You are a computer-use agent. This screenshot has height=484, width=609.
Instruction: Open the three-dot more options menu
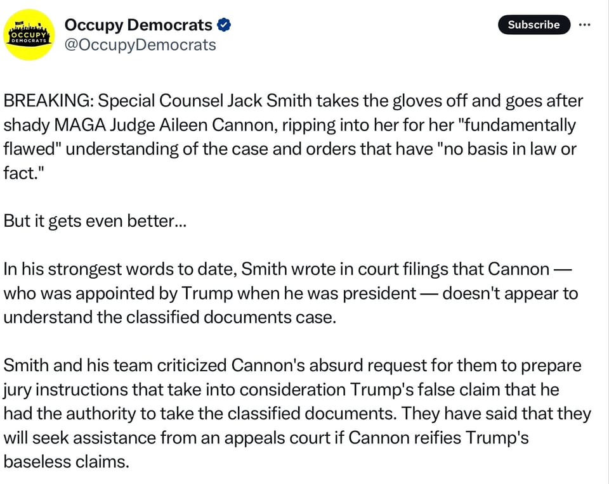pos(585,25)
